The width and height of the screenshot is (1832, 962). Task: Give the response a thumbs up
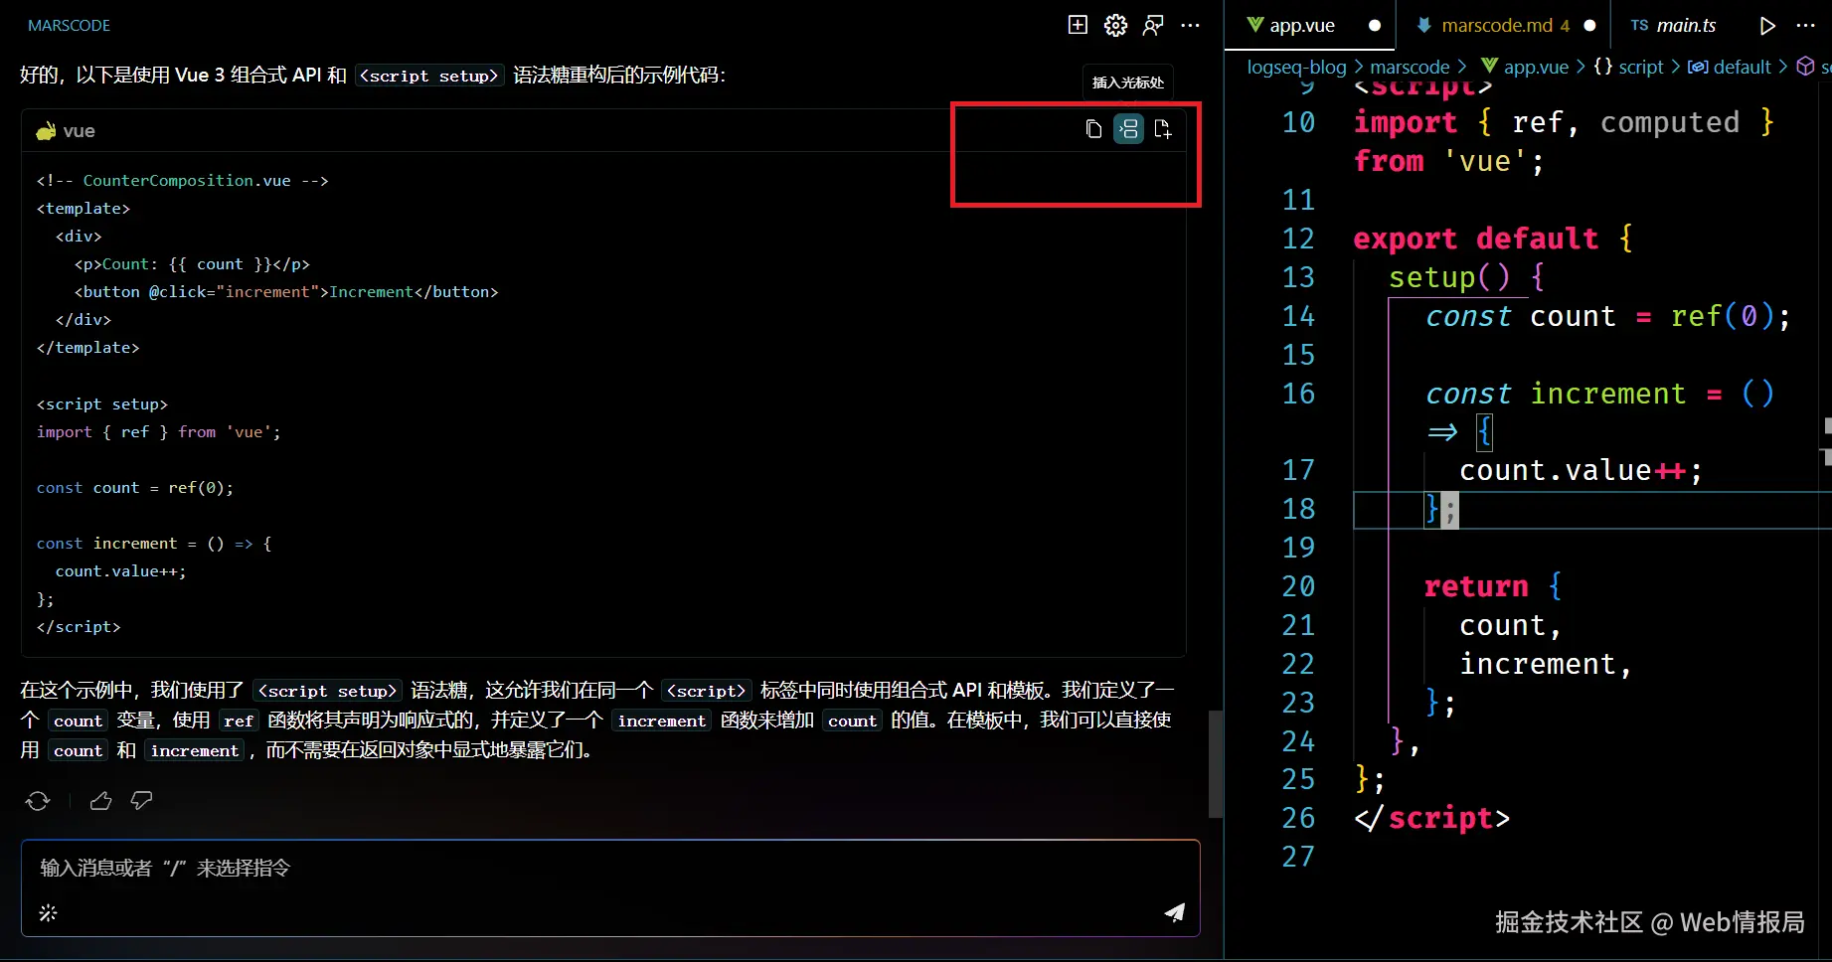coord(100,801)
